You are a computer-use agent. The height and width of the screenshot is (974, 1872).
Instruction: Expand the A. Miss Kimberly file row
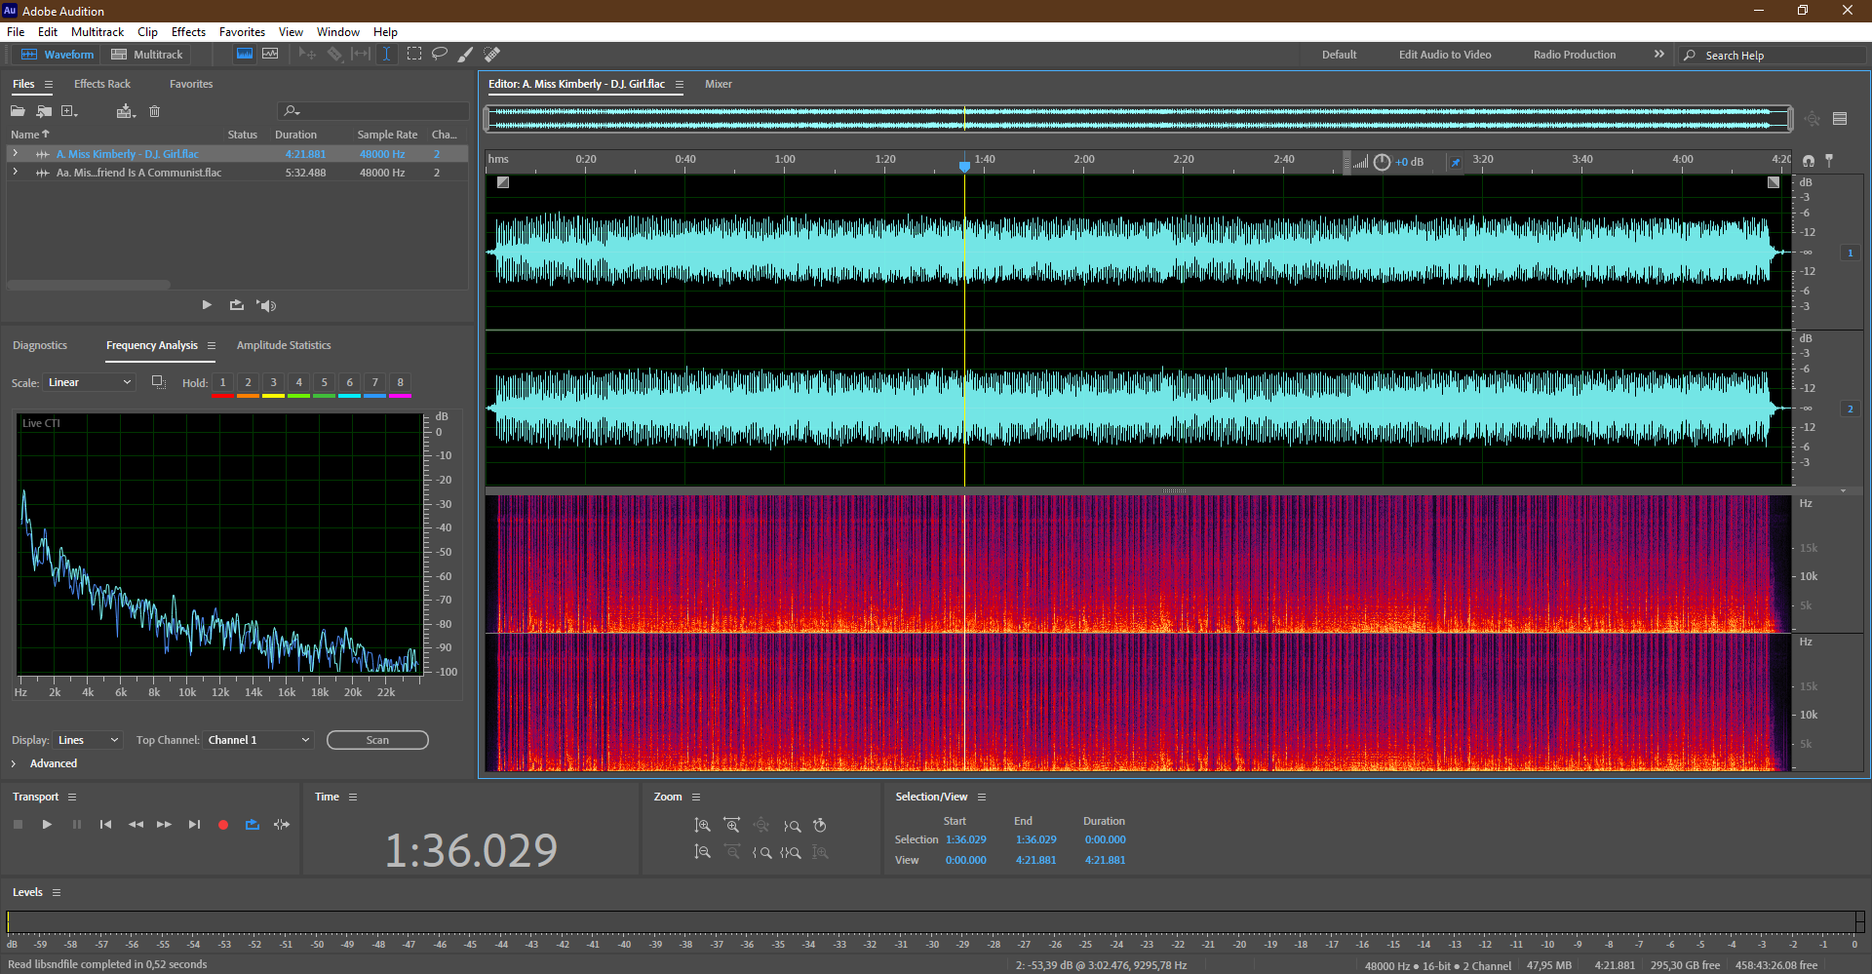[15, 154]
